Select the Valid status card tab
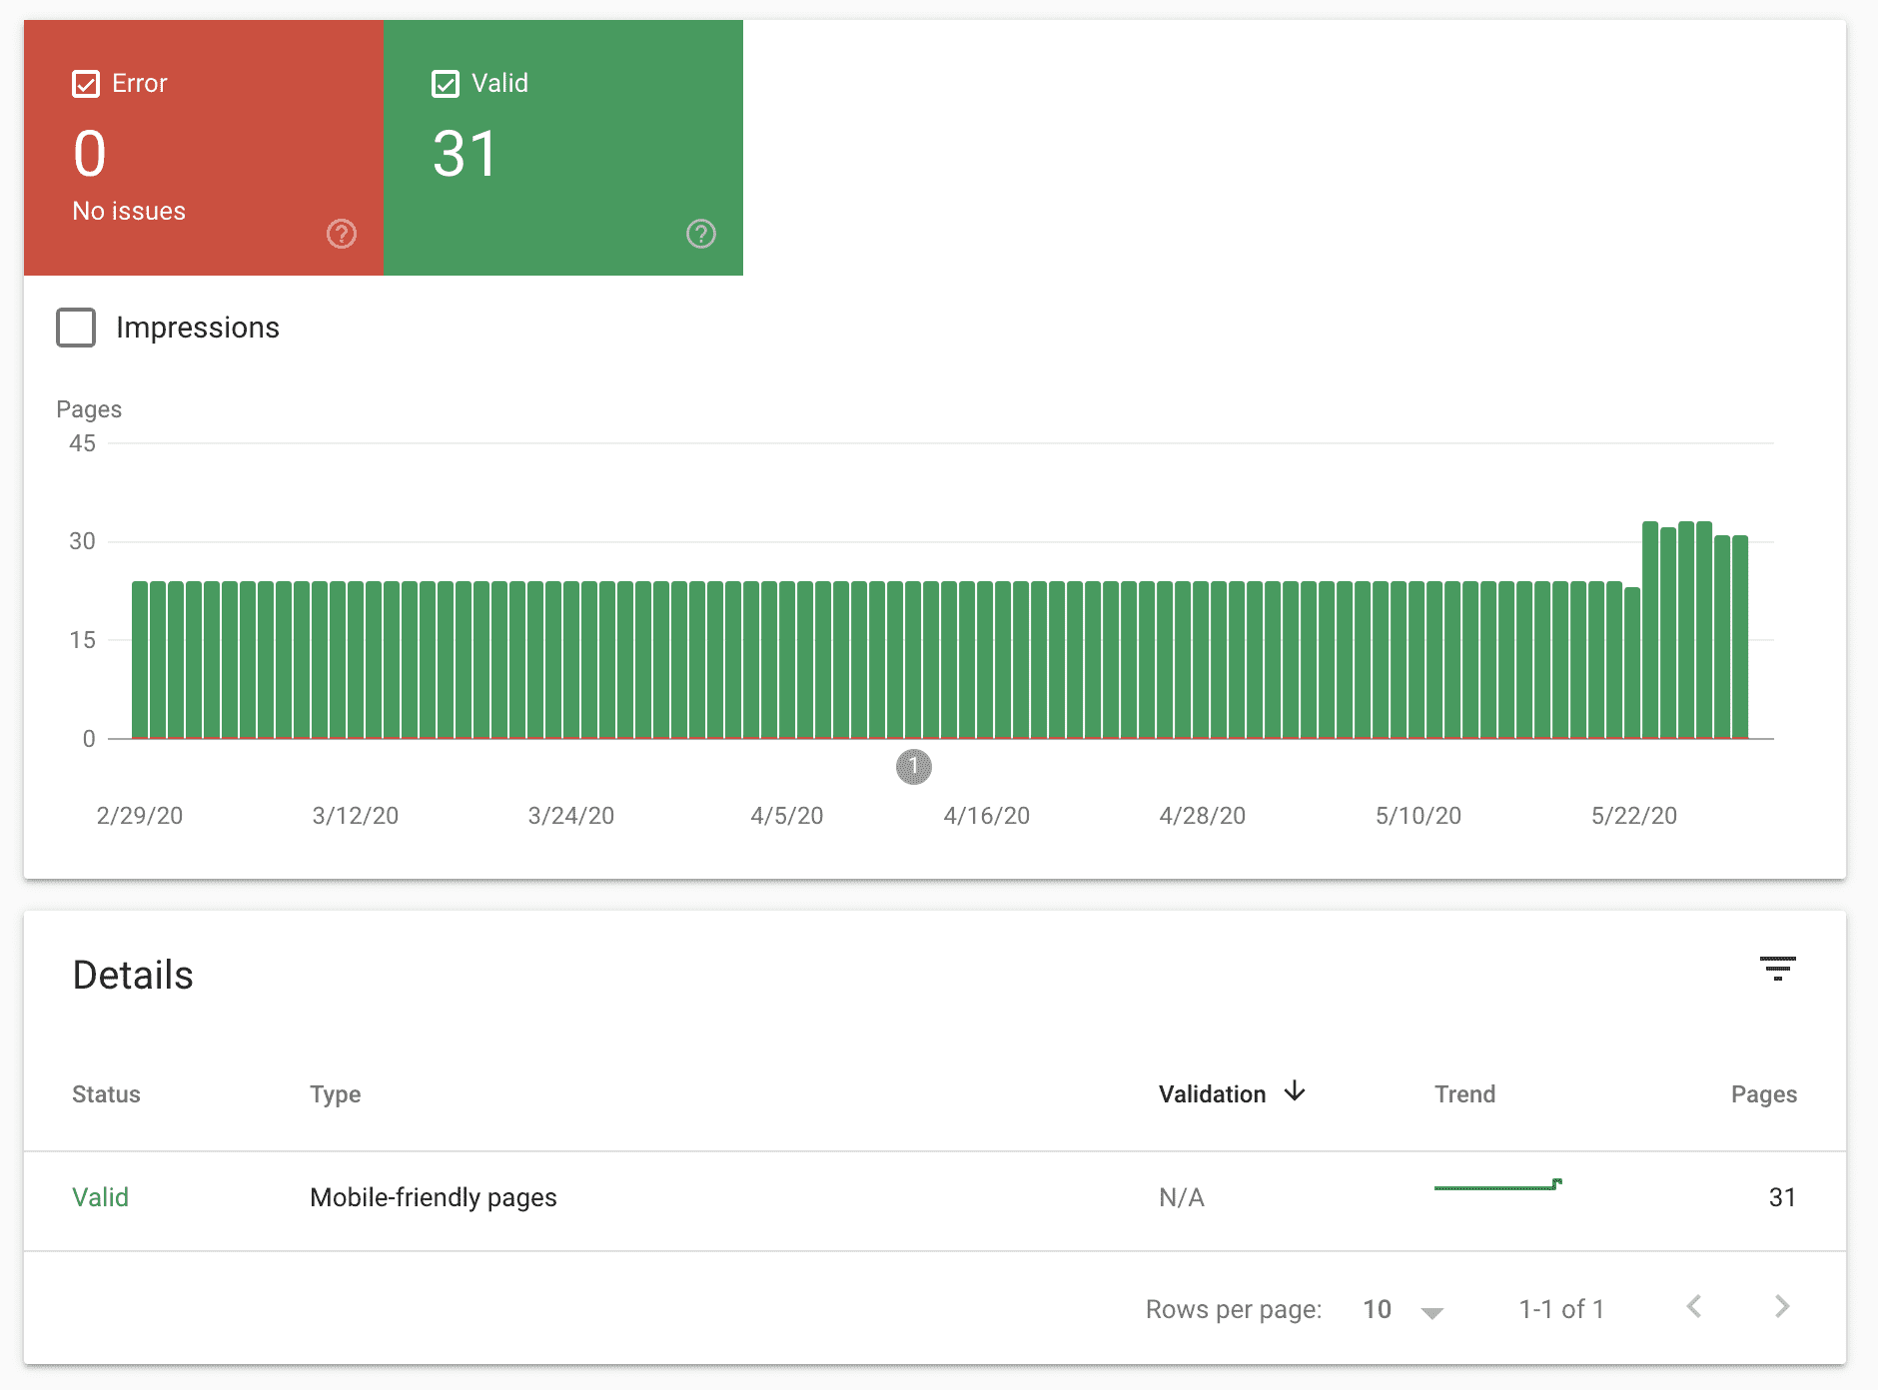Viewport: 1878px width, 1390px height. [x=561, y=148]
